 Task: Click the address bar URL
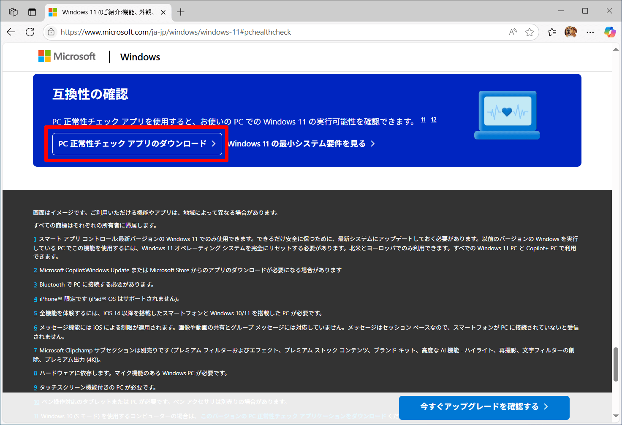point(176,32)
